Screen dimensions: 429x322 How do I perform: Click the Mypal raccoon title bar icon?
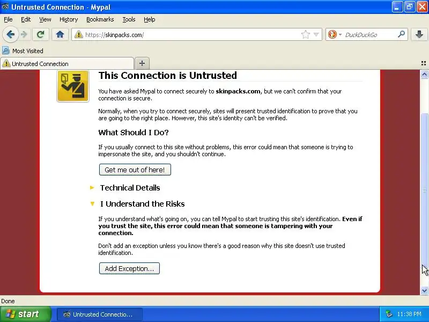(x=5, y=7)
